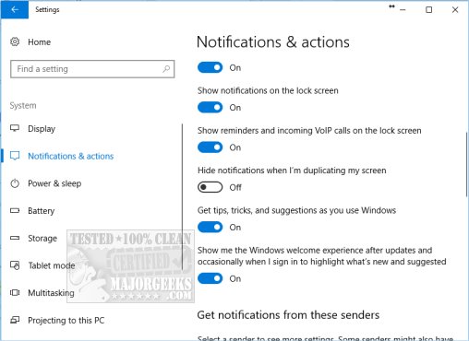This screenshot has height=341, width=469.
Task: Disable reminders and VoIP calls on lock screen
Action: (x=210, y=147)
